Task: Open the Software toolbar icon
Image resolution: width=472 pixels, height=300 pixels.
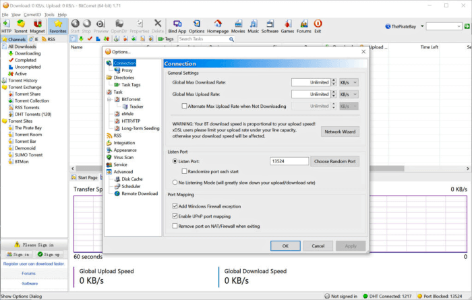Action: 270,26
